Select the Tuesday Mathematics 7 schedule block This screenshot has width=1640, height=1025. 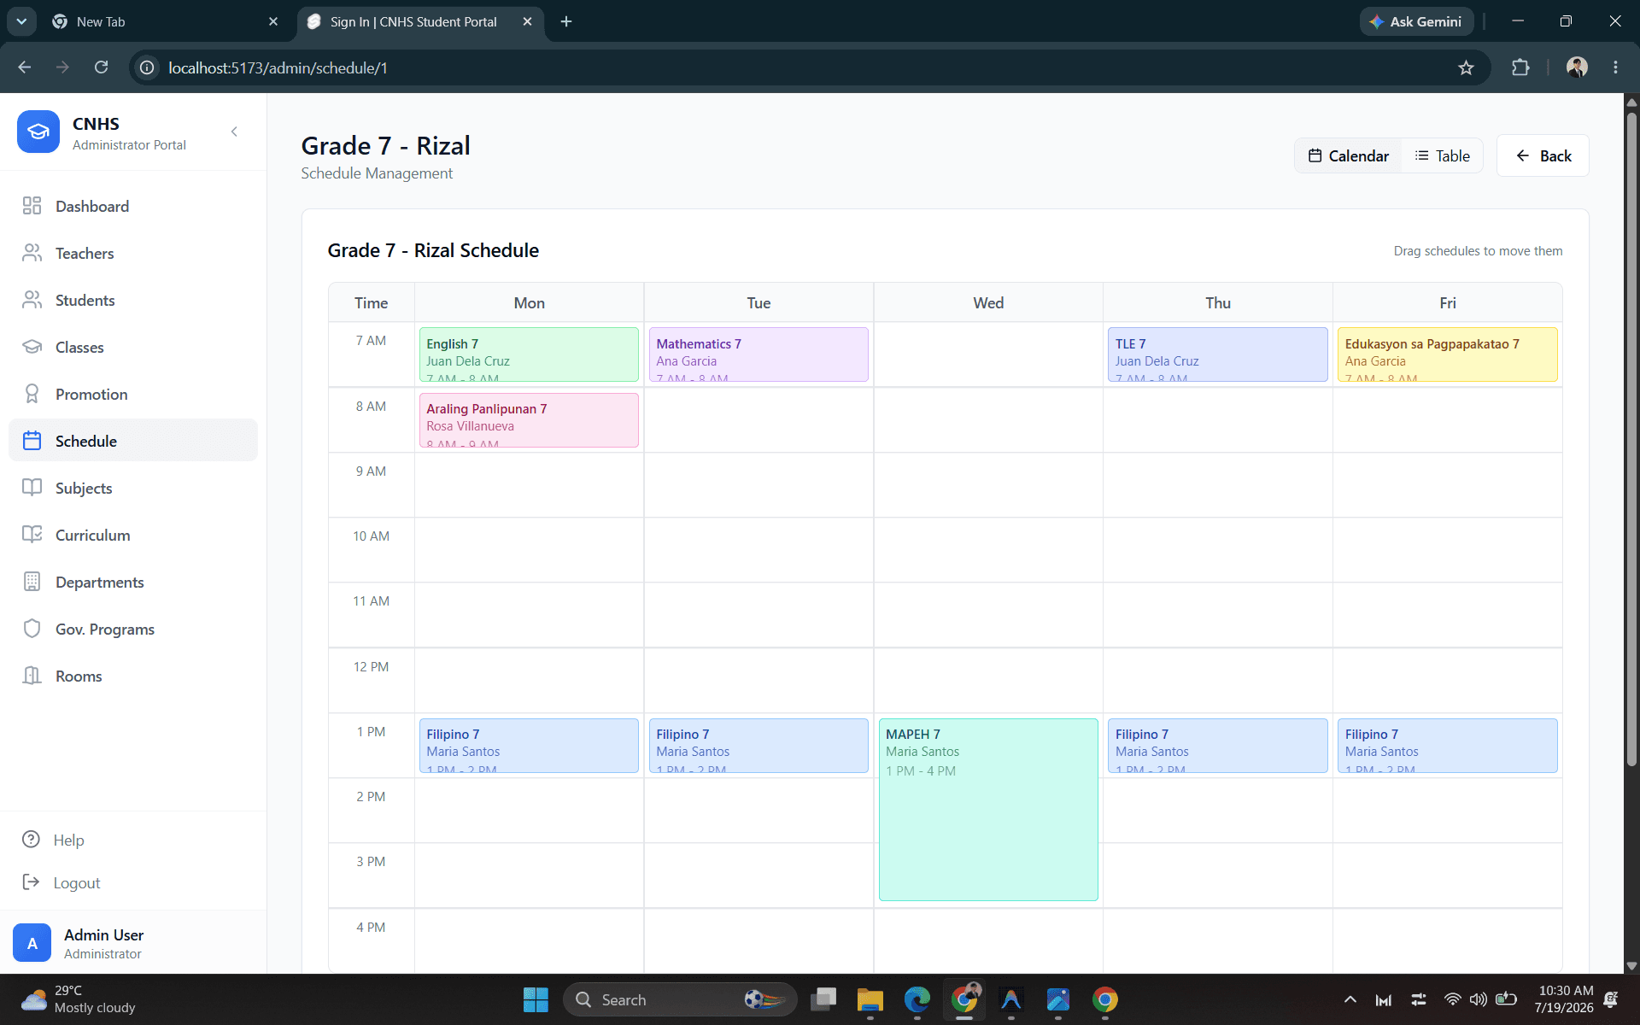point(758,354)
